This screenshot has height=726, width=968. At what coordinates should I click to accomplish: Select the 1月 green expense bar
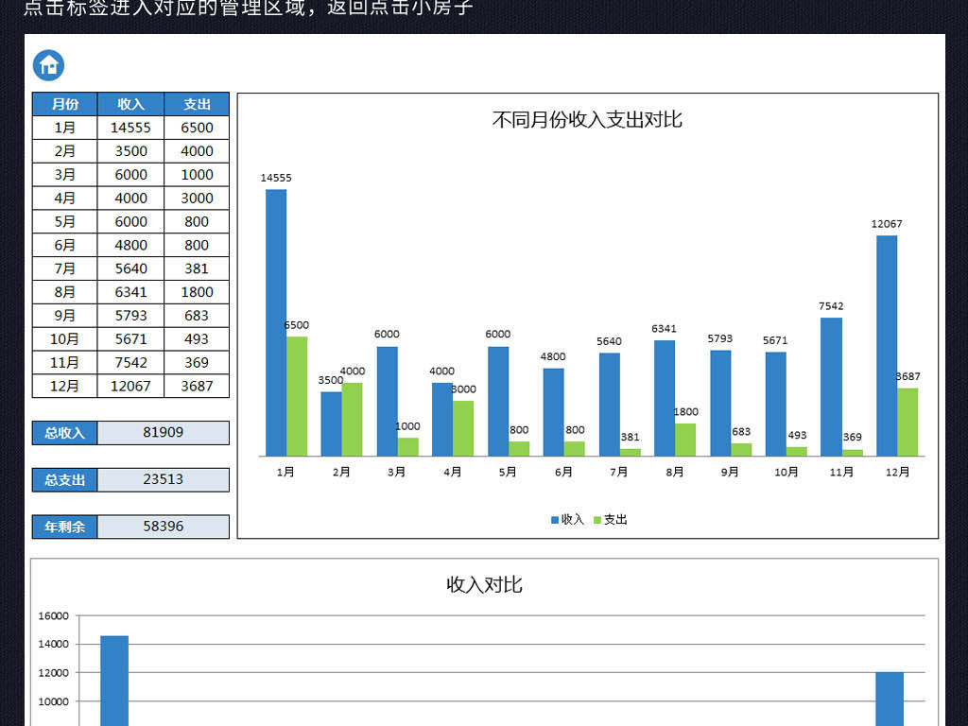click(297, 396)
